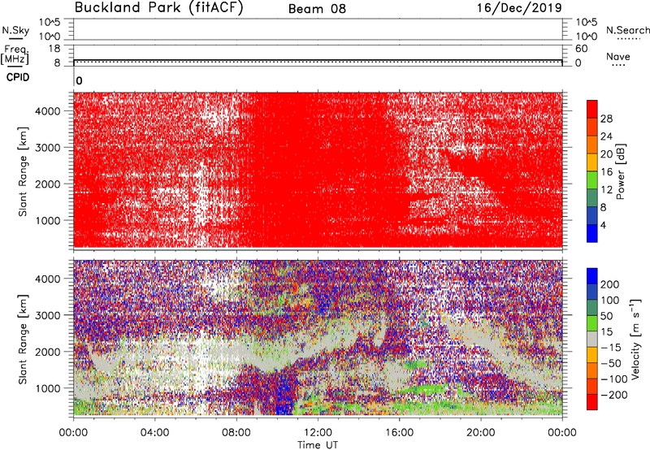The width and height of the screenshot is (650, 450).
Task: Click the '04:00' time axis label
Action: pos(154,433)
